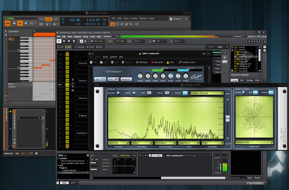
Task: Toggle Edit button on Calf Analyzer
Action: point(113,79)
